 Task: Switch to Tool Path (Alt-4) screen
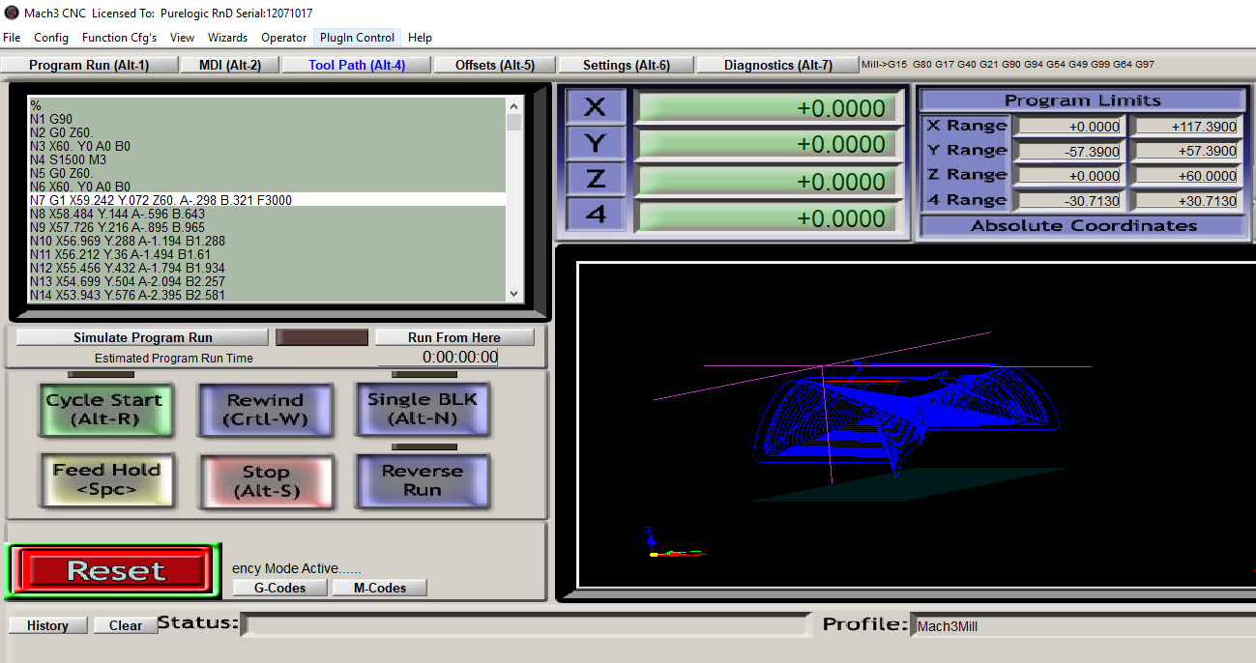point(357,65)
